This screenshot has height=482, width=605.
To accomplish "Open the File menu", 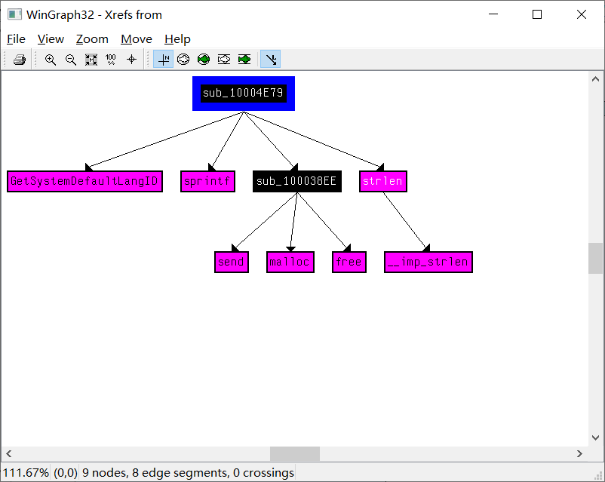I will [16, 39].
